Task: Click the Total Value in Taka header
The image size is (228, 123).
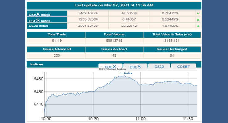Action: [x=172, y=35]
